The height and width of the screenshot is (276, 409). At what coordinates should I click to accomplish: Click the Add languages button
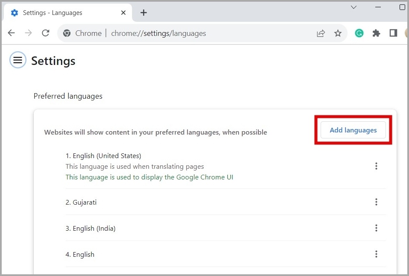(353, 130)
